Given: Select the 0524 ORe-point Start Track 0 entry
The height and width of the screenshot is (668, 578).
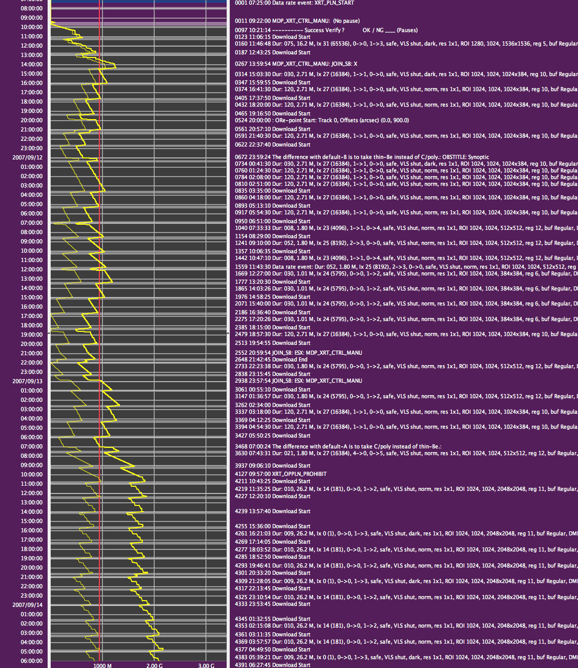Looking at the screenshot, I should click(321, 121).
